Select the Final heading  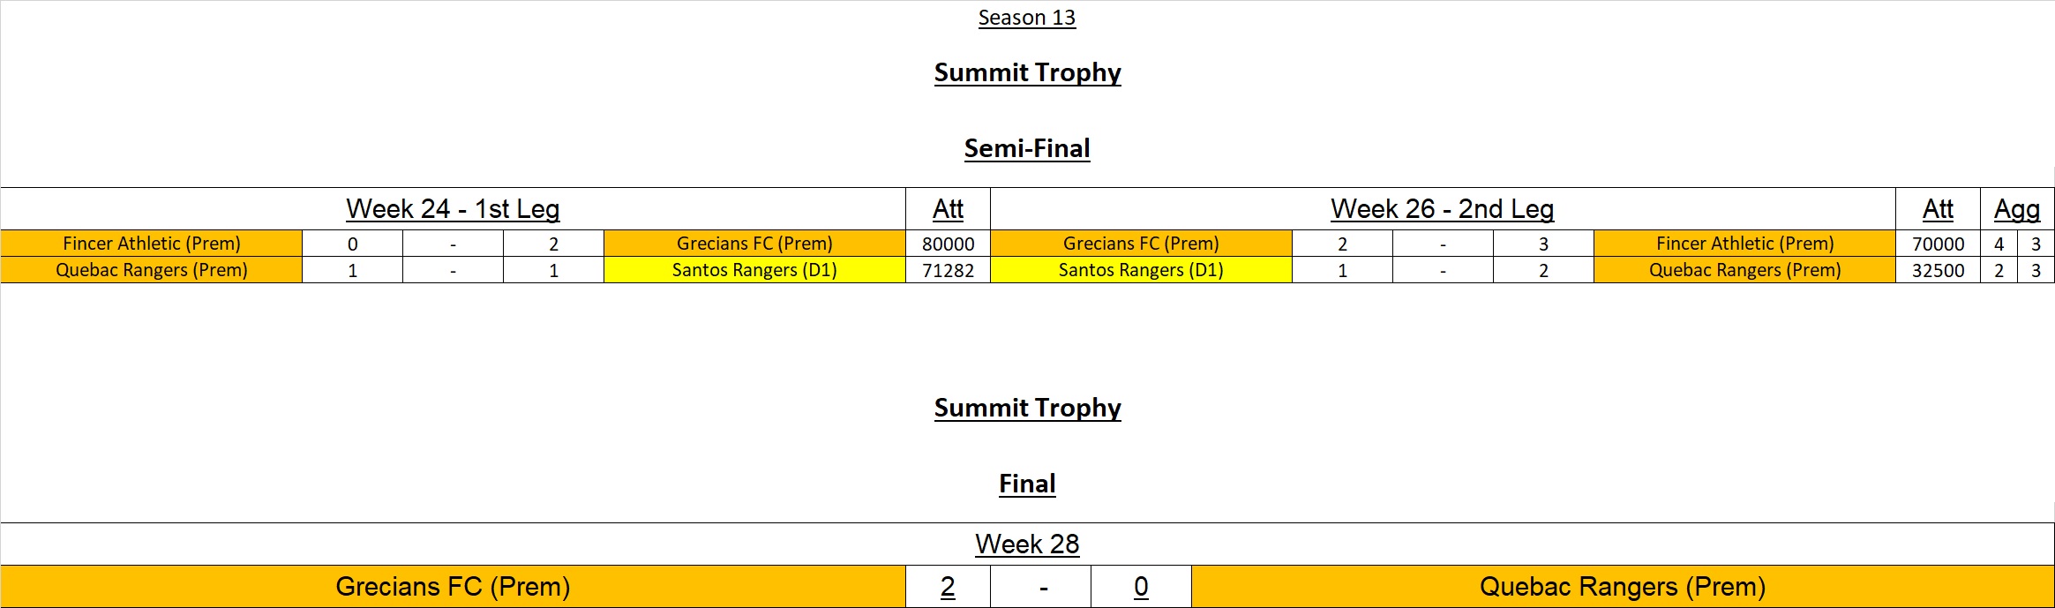point(1026,484)
